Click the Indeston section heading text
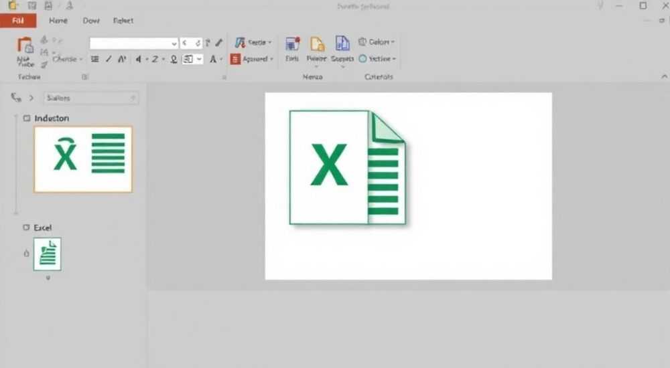 pos(52,118)
